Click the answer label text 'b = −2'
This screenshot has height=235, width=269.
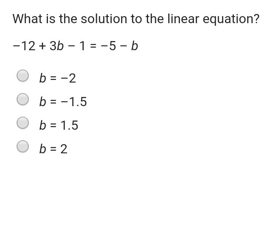coord(57,79)
